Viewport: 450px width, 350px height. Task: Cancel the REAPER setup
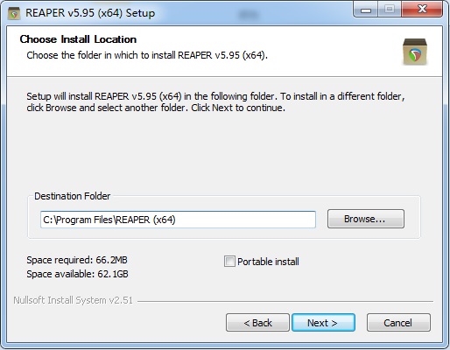tap(398, 323)
